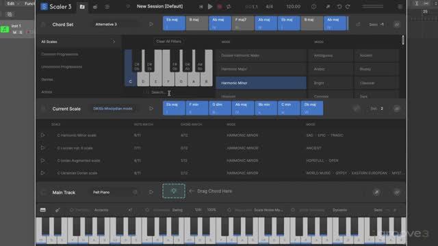Click the favorite heart icon beside session name
Image resolution: width=438 pixels, height=246 pixels.
click(x=128, y=6)
